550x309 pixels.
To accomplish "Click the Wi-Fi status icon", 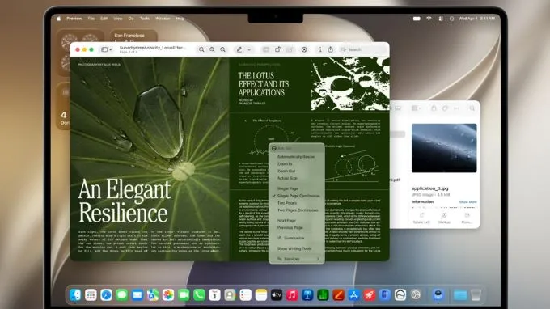I will (x=429, y=19).
